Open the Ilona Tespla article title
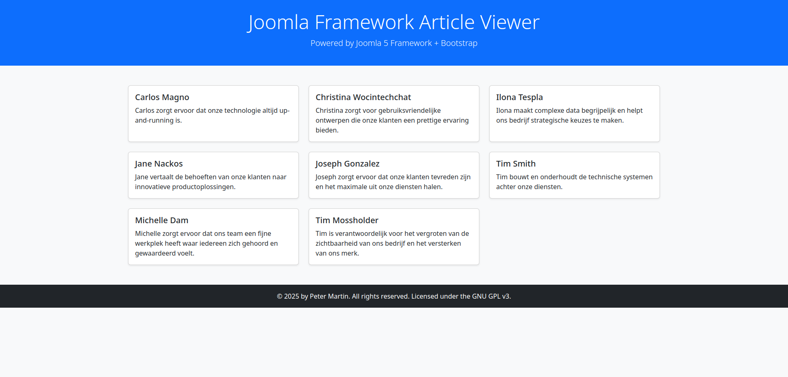 tap(519, 97)
